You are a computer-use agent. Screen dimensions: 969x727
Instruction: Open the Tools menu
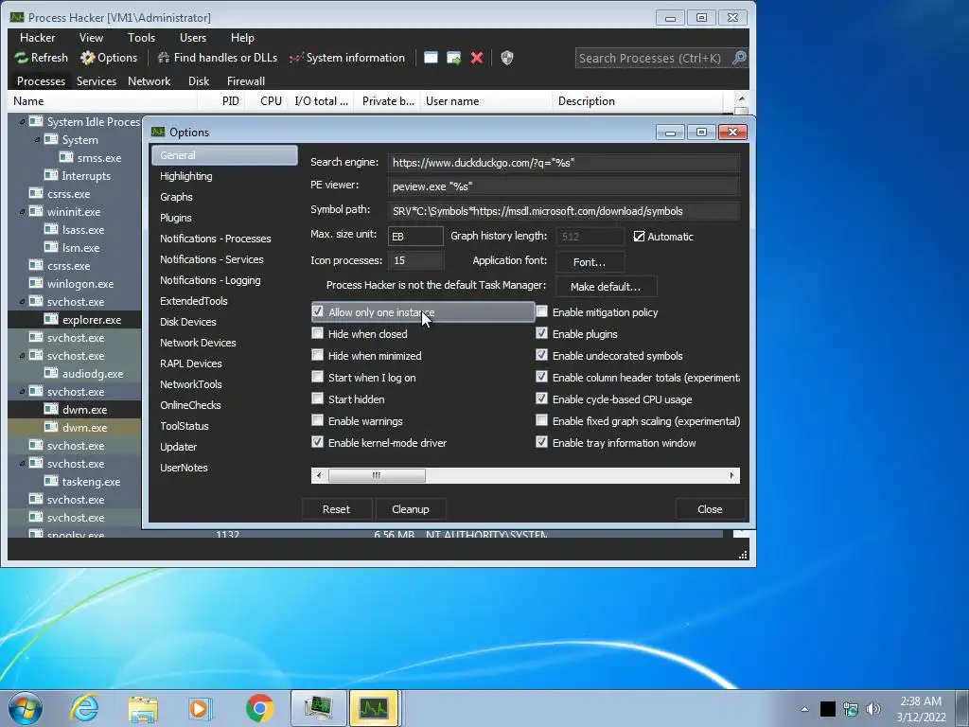click(x=141, y=38)
